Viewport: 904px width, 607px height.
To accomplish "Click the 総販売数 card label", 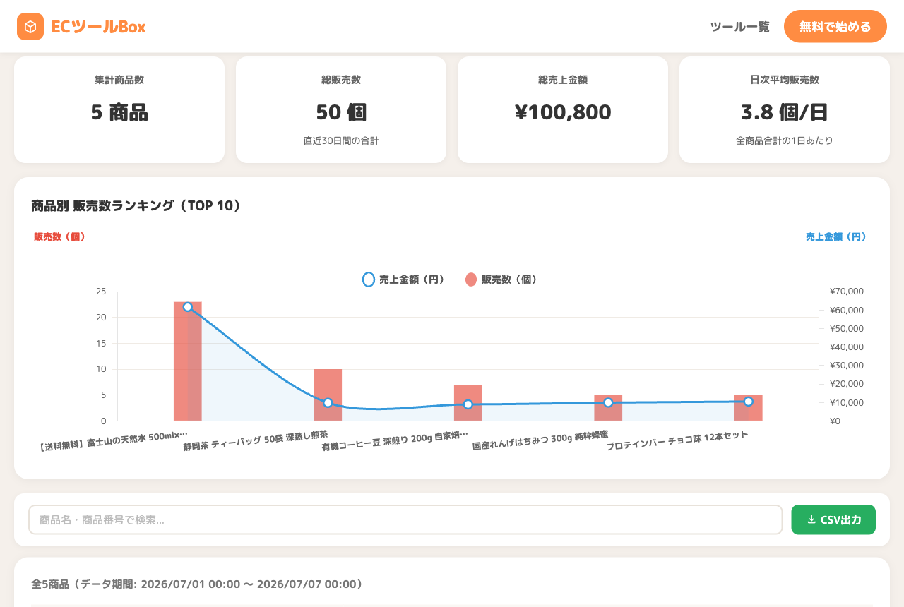I will click(x=341, y=80).
